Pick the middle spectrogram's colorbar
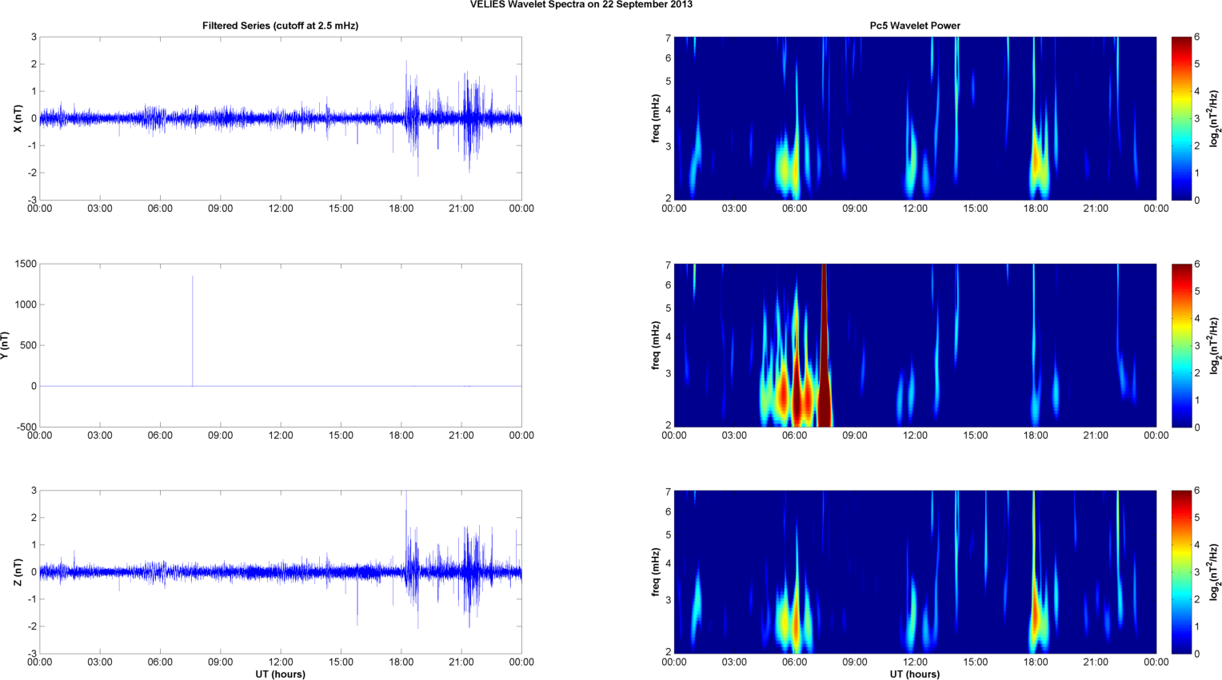This screenshot has height=680, width=1222. coord(1181,345)
